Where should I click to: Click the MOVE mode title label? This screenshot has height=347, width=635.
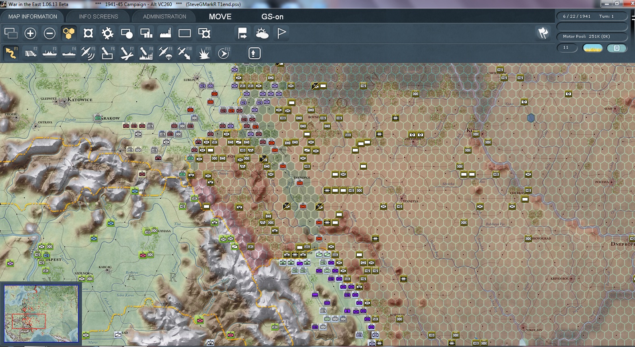coord(220,16)
